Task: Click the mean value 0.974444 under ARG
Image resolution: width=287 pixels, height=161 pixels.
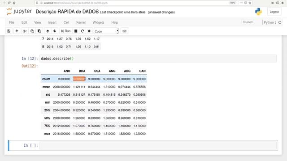Action: pos(124,87)
